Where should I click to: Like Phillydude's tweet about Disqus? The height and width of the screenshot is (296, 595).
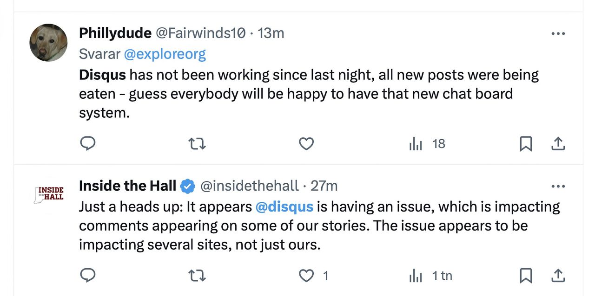click(x=306, y=144)
